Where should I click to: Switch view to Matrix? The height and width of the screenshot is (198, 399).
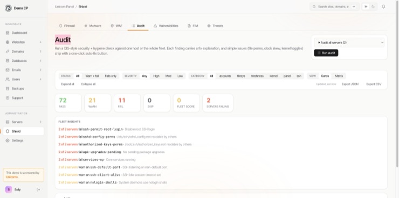339,76
